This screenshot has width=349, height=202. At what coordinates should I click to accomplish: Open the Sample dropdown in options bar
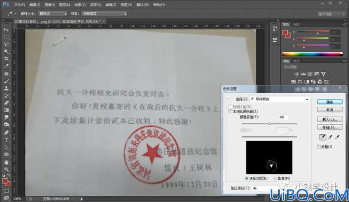point(104,13)
